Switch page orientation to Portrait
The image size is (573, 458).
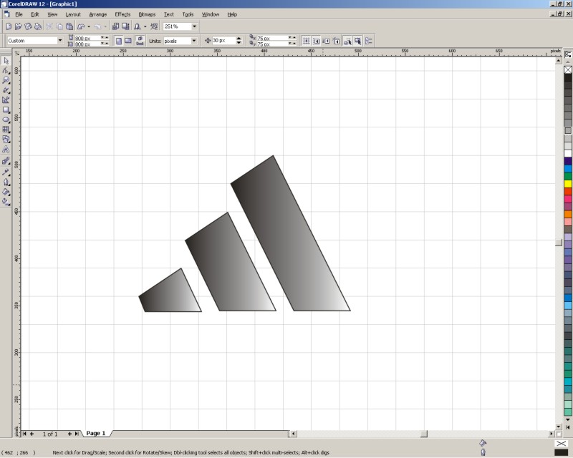(119, 41)
